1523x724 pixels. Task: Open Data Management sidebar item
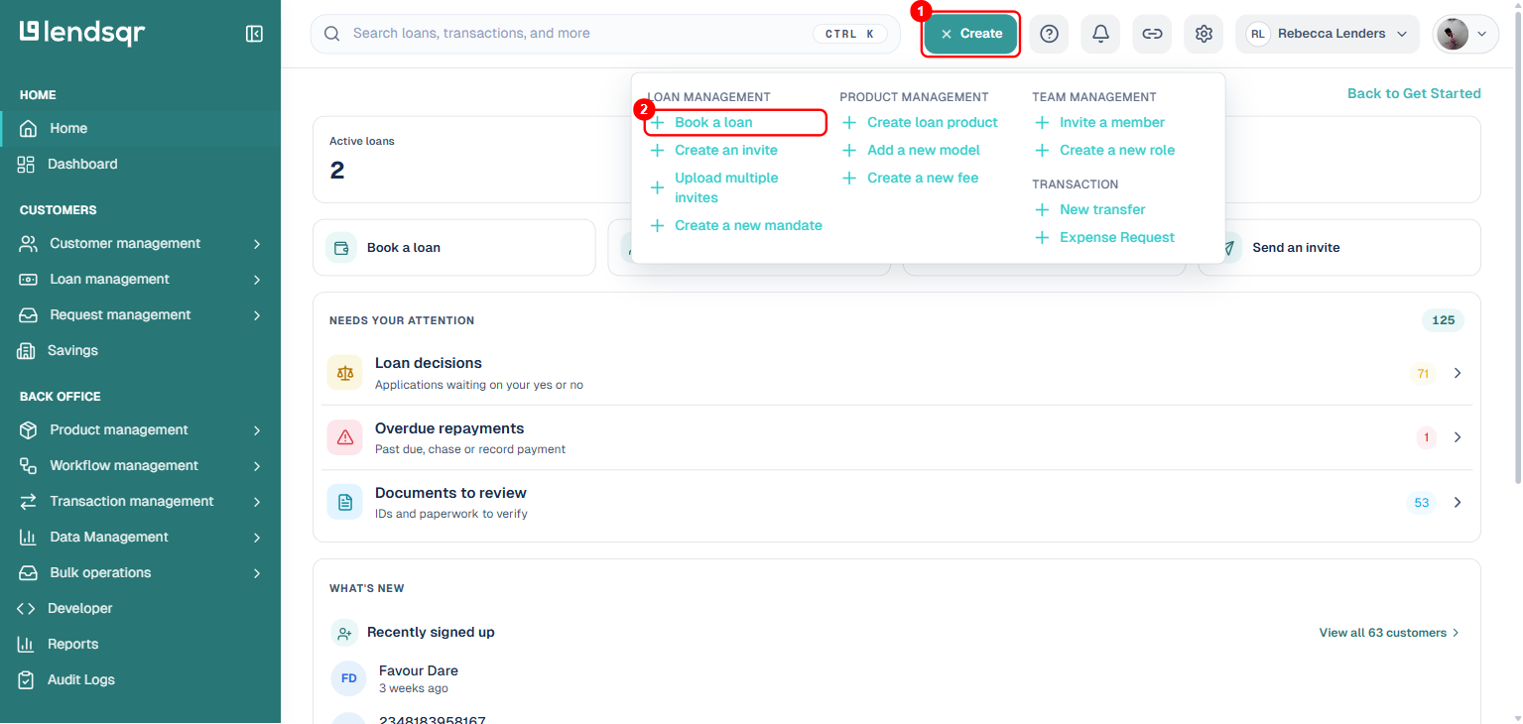click(140, 538)
